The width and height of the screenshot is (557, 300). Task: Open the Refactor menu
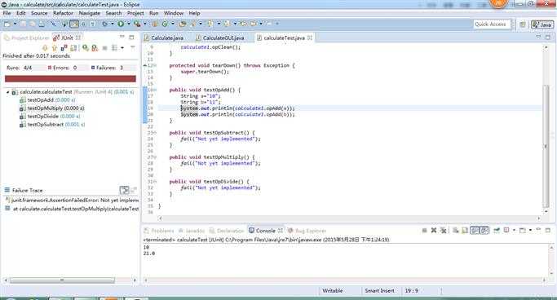pos(64,13)
